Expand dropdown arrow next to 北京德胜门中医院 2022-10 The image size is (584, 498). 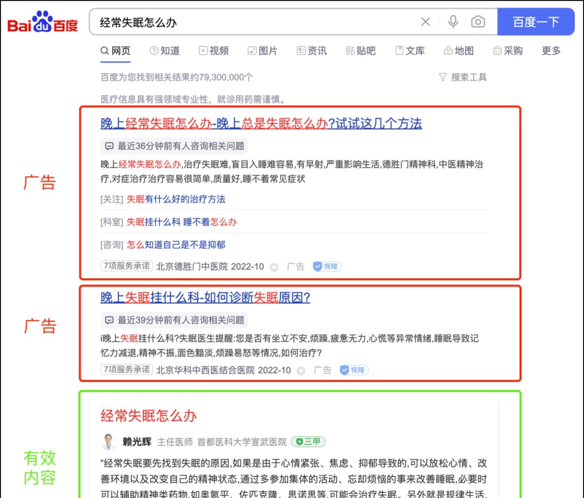click(x=274, y=267)
